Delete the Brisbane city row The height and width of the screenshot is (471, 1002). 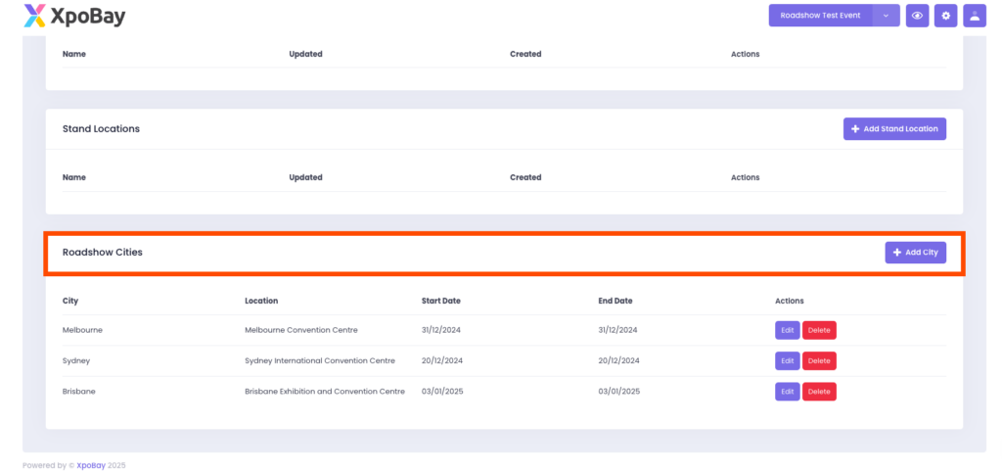819,392
